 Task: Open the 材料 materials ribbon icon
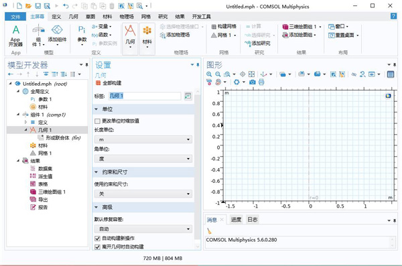point(147,36)
